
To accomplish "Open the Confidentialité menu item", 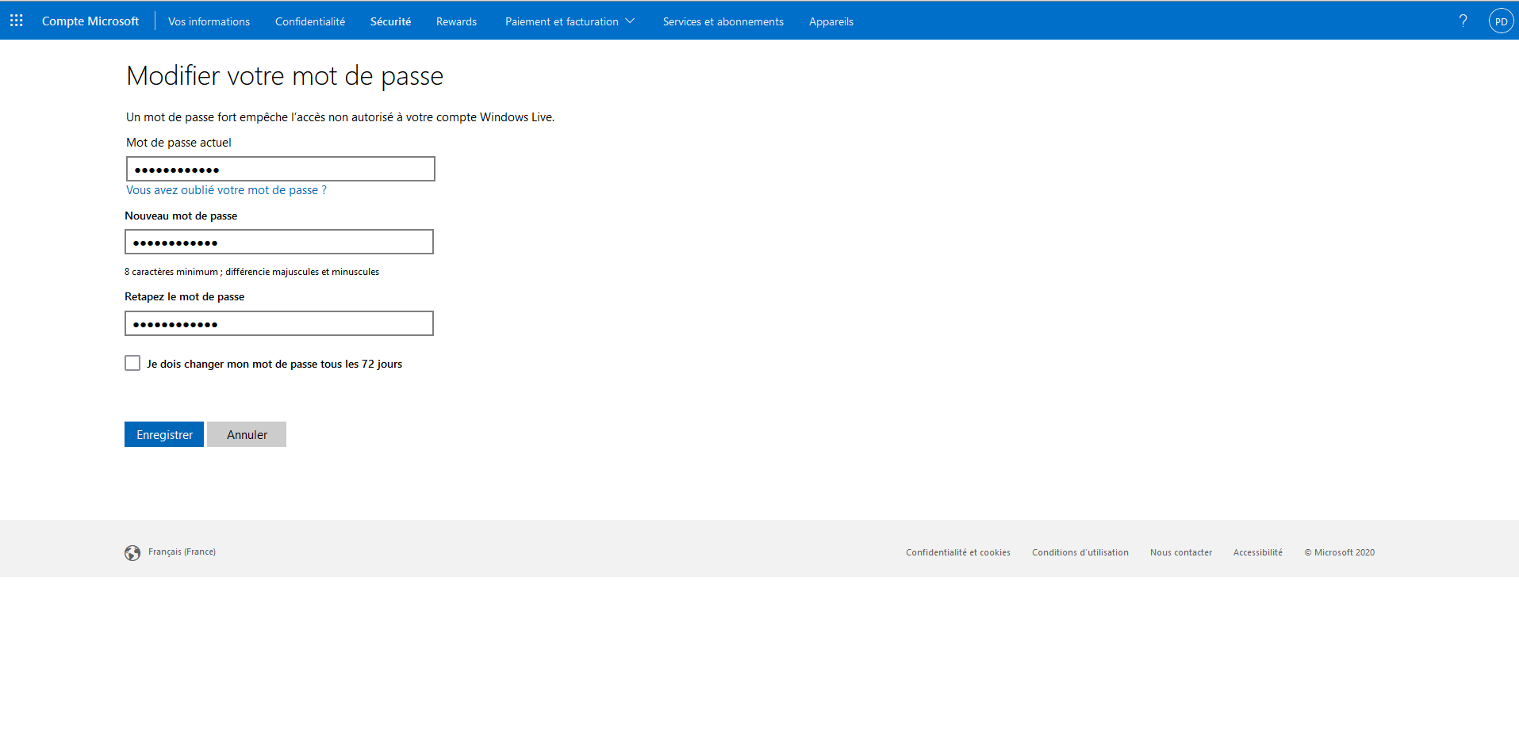I will pyautogui.click(x=310, y=21).
